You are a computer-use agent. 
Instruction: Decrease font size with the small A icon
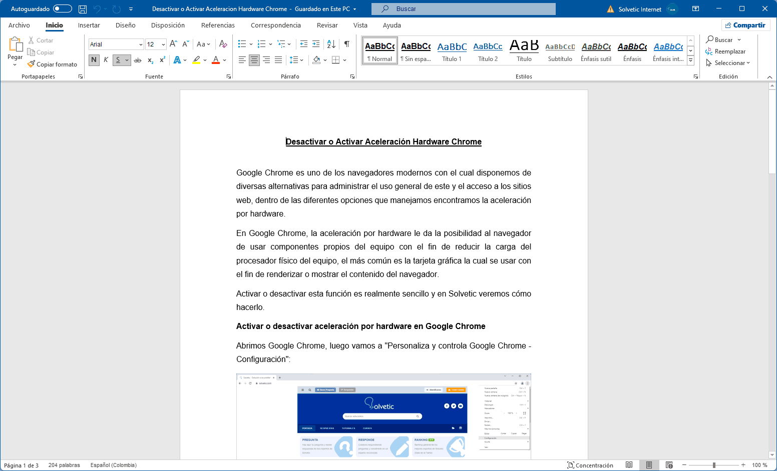(185, 44)
